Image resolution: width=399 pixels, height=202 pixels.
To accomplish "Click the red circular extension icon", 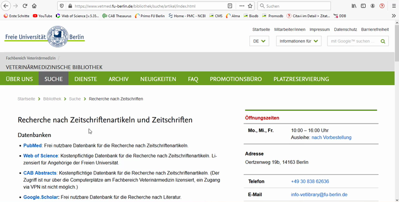I will (x=382, y=6).
